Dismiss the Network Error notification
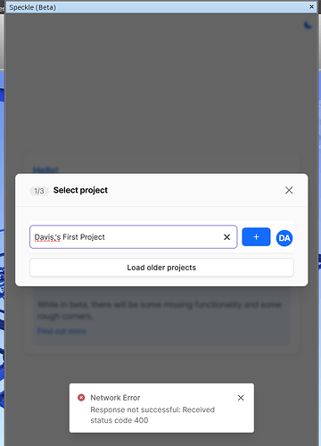 [241, 398]
